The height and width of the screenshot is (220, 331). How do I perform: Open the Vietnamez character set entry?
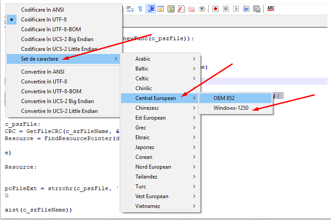click(160, 206)
